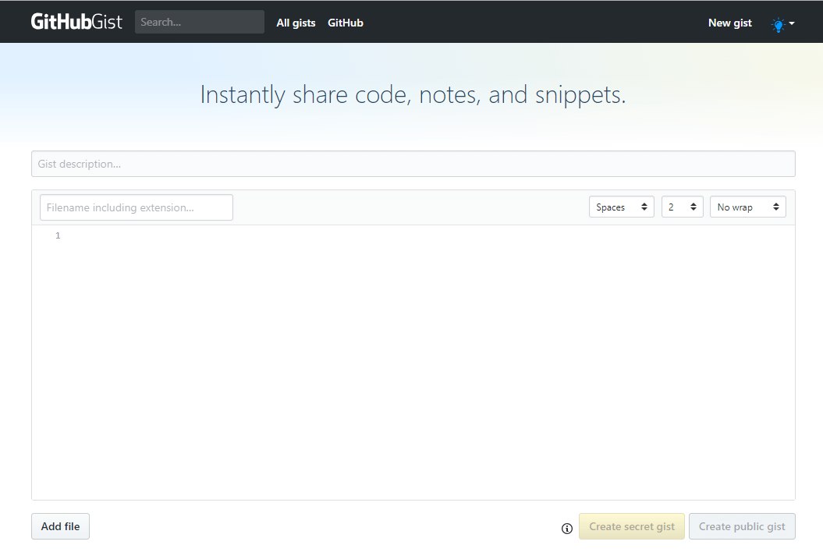The height and width of the screenshot is (552, 823).
Task: Click the Gist description field
Action: [x=413, y=164]
